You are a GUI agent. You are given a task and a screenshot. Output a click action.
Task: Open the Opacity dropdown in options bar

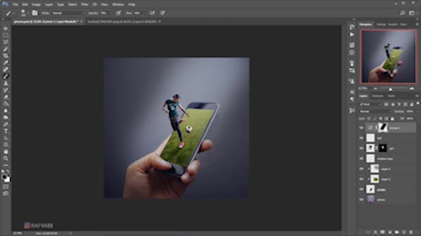coord(111,13)
